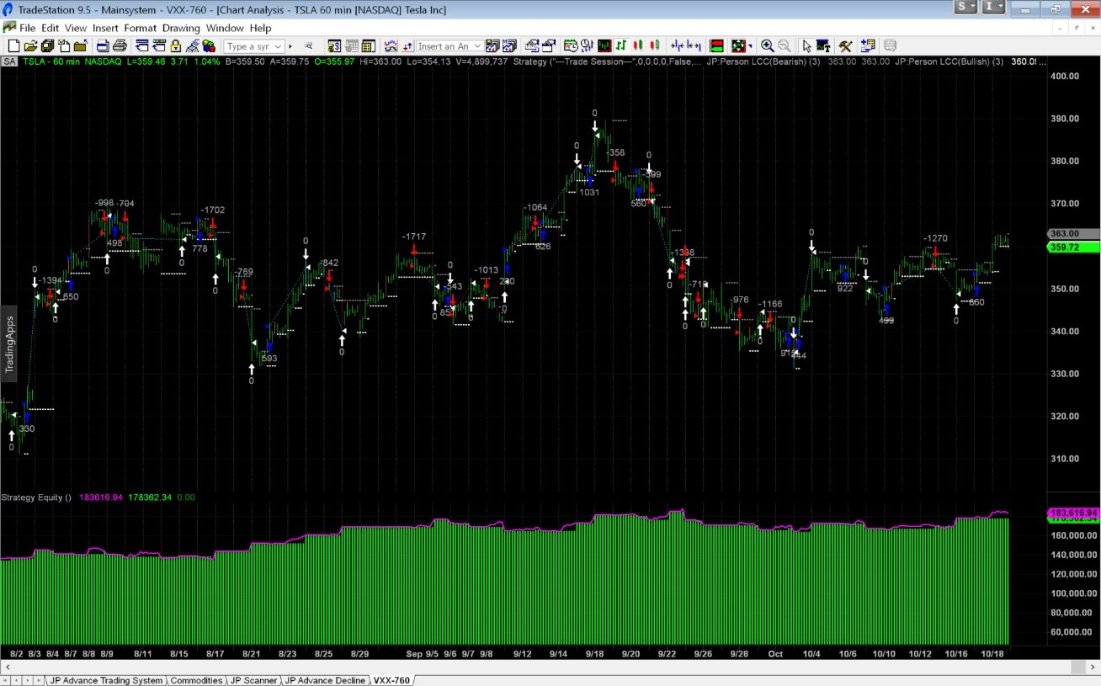Expand the TradingApps side panel
Screen dimensions: 1101x686
click(9, 343)
